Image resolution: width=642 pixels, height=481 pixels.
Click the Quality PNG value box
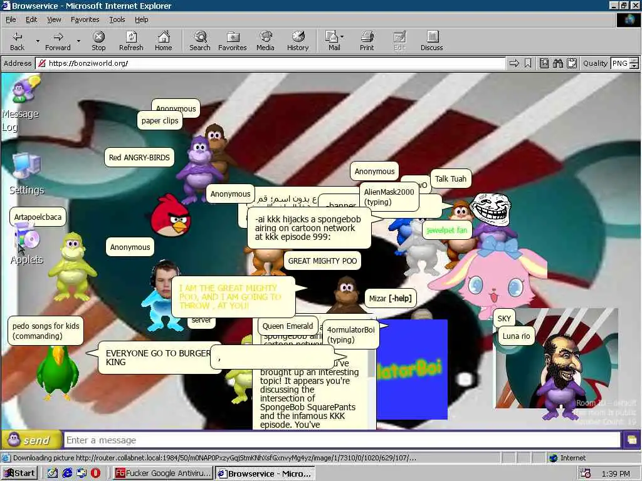coord(620,63)
